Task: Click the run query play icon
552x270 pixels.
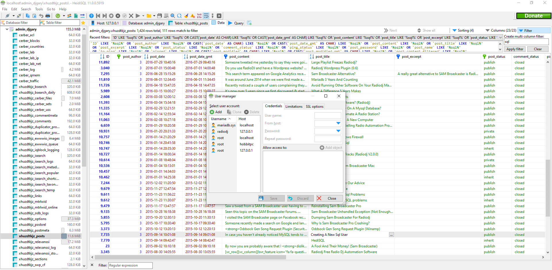Action: [138, 16]
